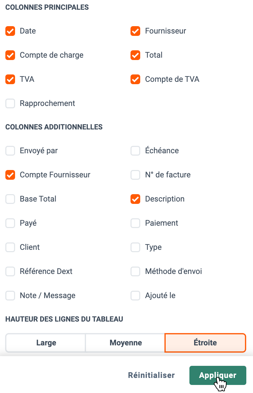This screenshot has height=393, width=253.
Task: Enable the Échéance column
Action: point(136,151)
